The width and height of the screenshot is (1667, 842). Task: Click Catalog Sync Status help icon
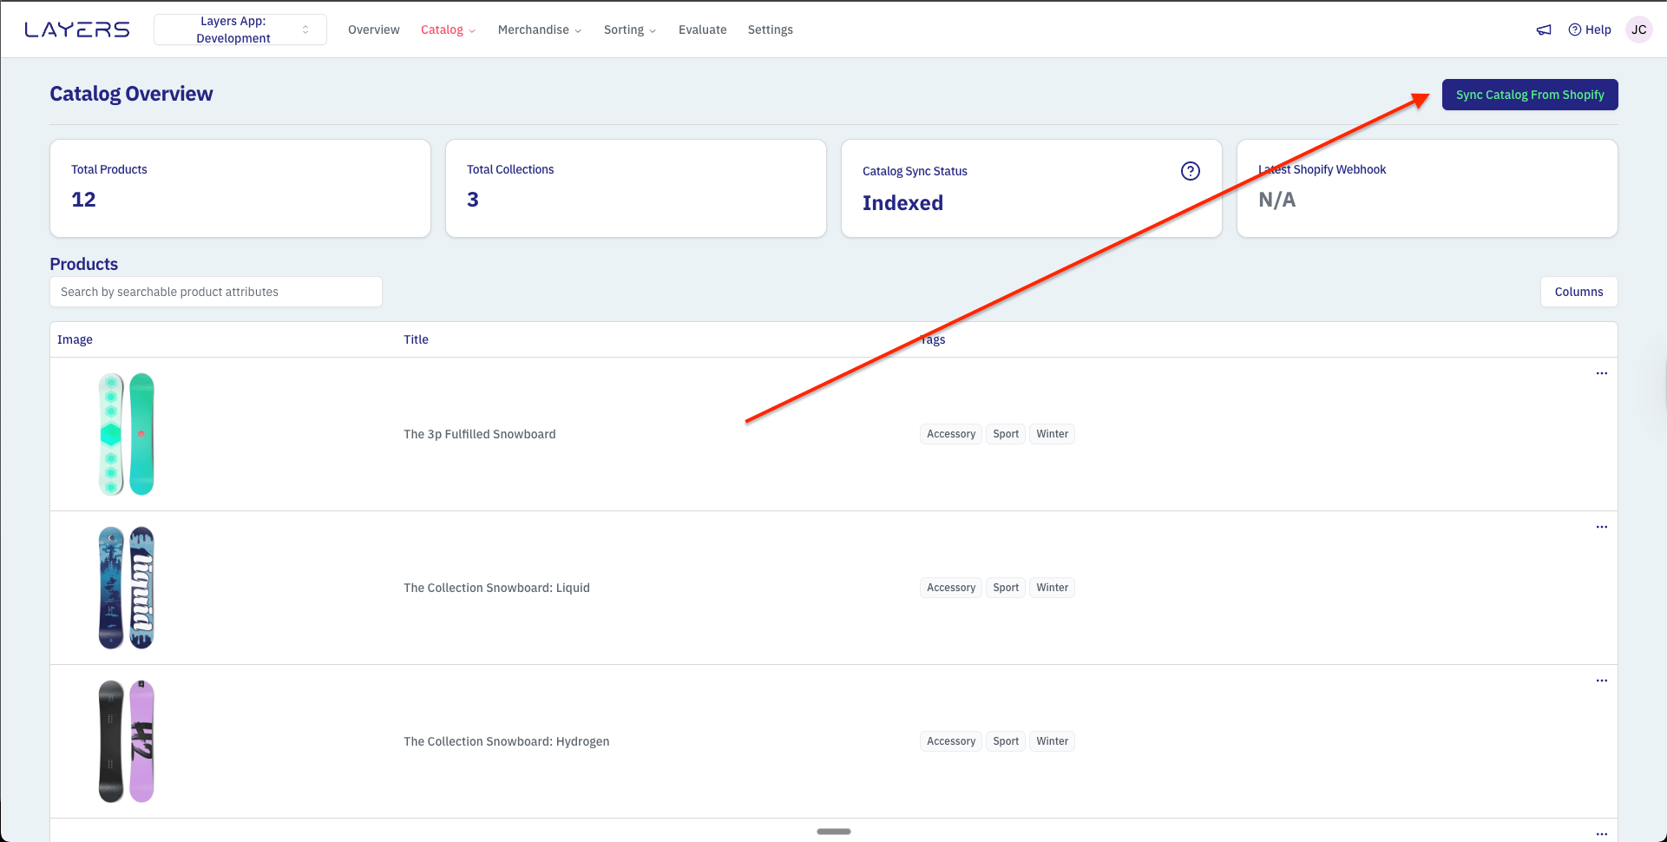(1191, 171)
